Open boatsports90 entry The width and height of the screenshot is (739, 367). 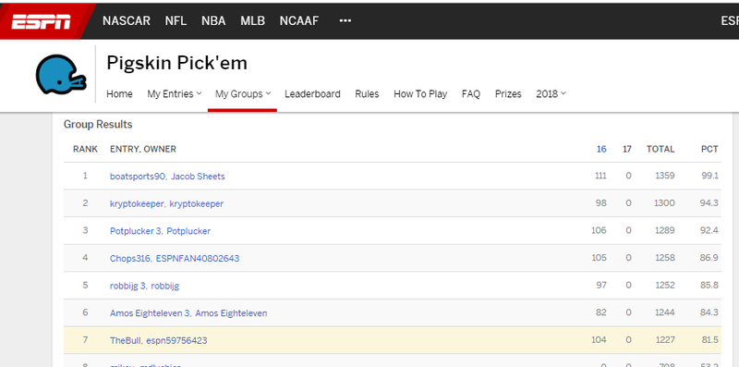coord(138,177)
